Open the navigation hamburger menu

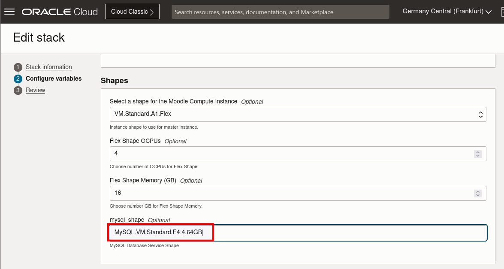pyautogui.click(x=9, y=11)
